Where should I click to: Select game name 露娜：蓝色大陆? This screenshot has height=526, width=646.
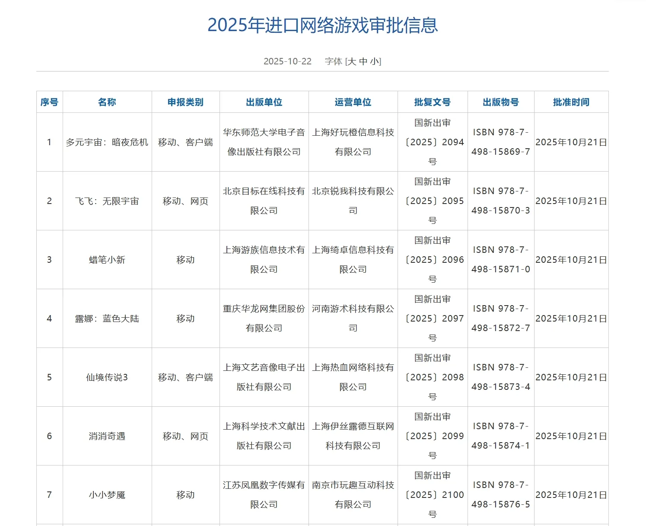click(107, 319)
